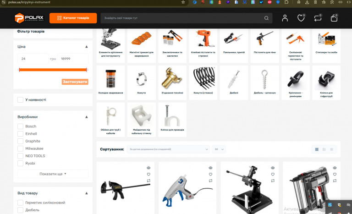Quick view the clamp product eye icon
352x214 pixels.
pyautogui.click(x=148, y=168)
